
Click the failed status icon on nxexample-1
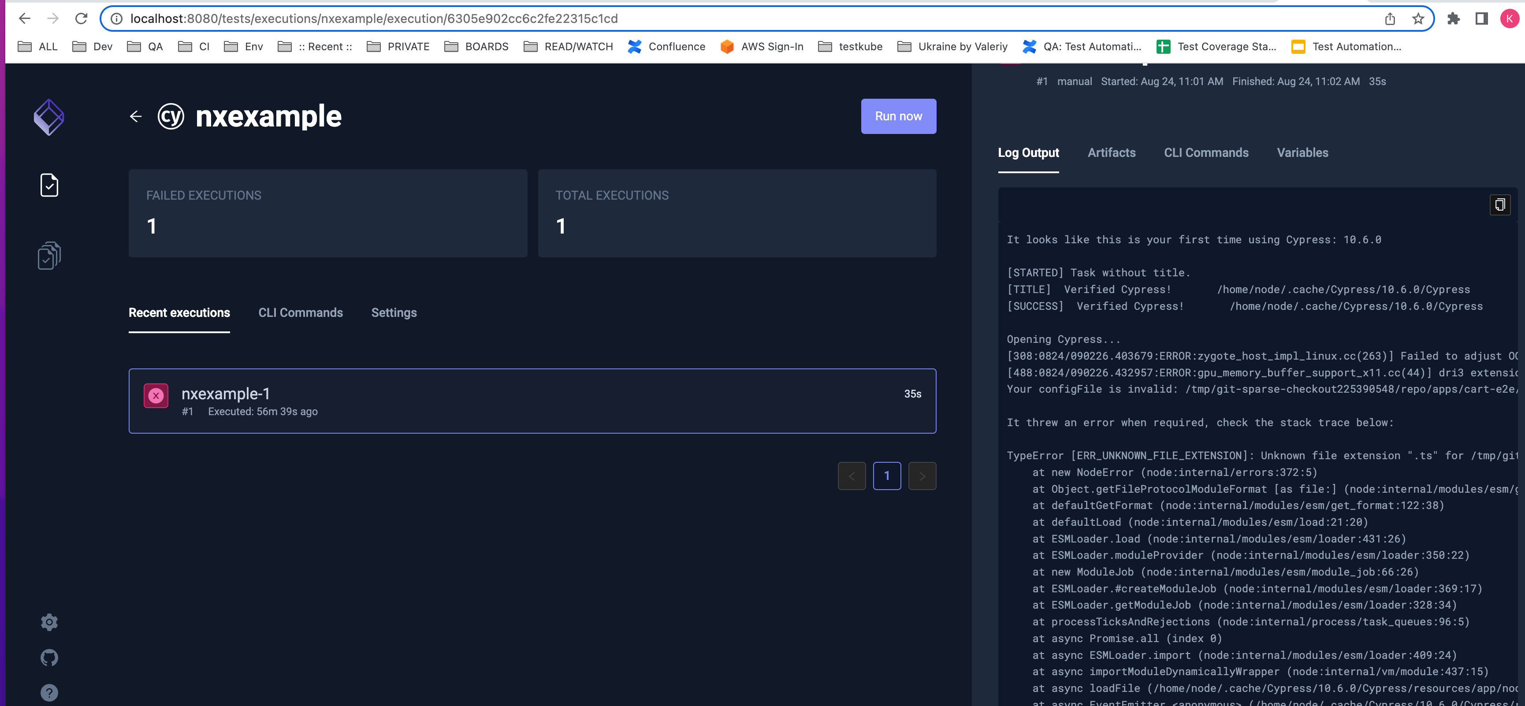click(x=156, y=395)
